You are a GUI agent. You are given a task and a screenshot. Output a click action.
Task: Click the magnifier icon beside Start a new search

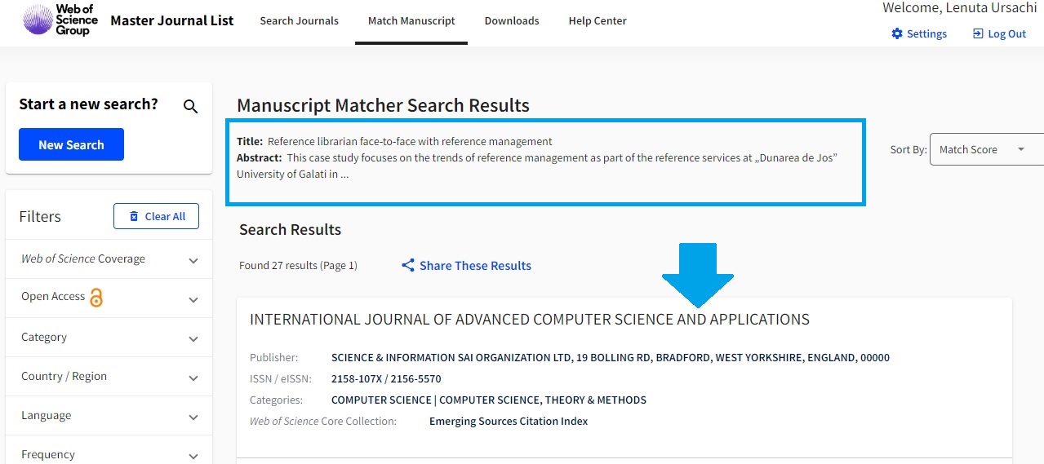coord(191,106)
